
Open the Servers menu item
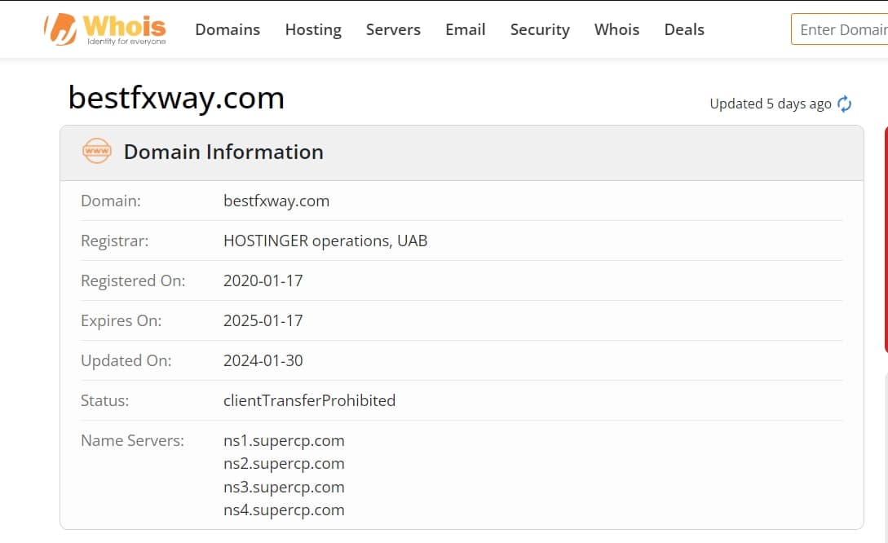[x=393, y=29]
